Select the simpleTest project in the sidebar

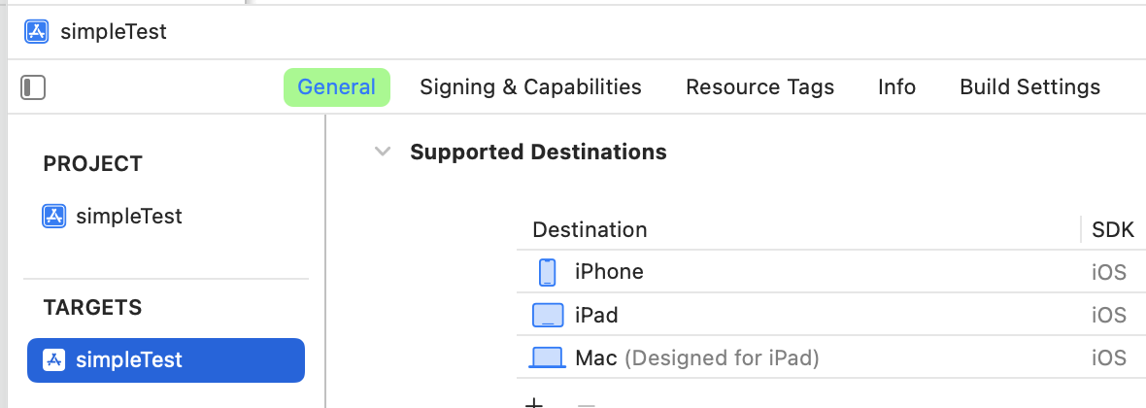click(x=113, y=217)
